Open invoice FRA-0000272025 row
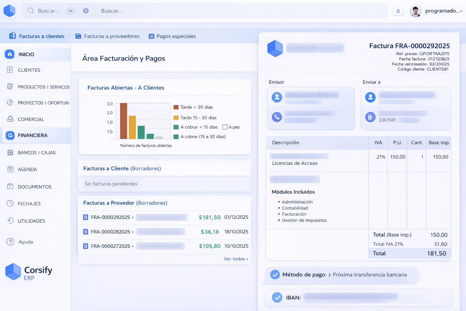Image resolution: width=466 pixels, height=311 pixels. 110,246
